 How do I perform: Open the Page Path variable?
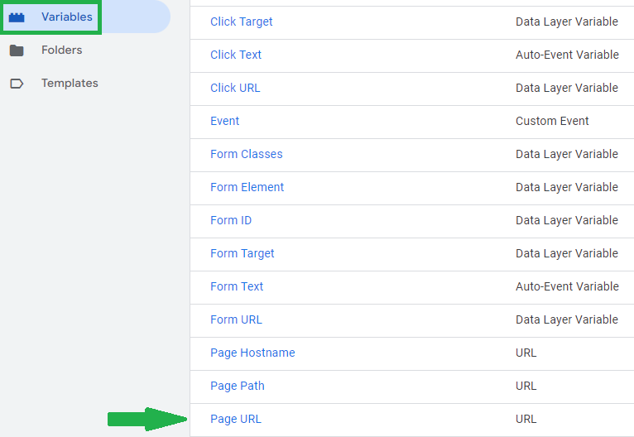click(238, 386)
